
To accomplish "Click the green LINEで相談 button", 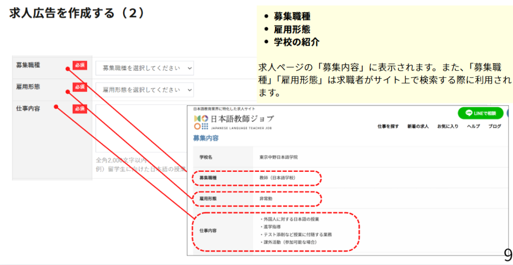I will [x=480, y=113].
